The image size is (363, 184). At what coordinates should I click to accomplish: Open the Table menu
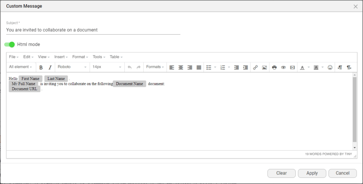116,57
